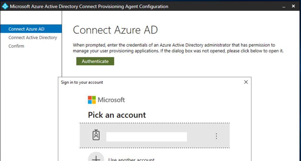Screen dimensions: 301x161
Task: Minimize the Provisioning Agent Configuration window
Action: click(x=284, y=6)
